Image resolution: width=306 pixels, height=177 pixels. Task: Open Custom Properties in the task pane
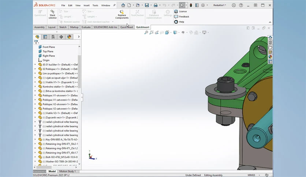tap(270, 62)
